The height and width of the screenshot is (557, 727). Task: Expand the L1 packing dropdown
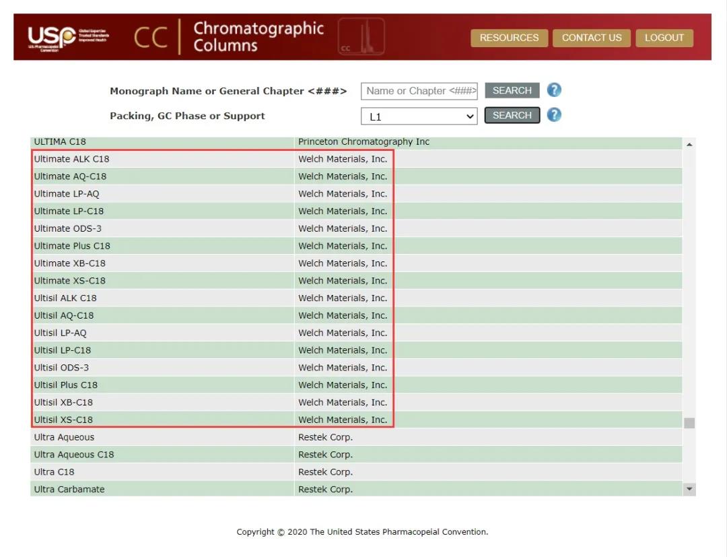(x=419, y=117)
